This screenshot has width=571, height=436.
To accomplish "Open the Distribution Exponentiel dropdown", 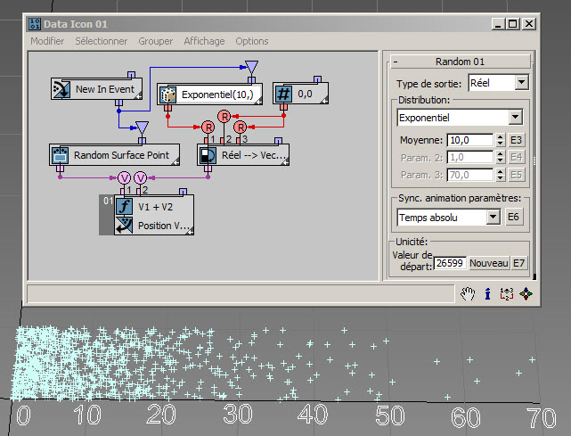I will click(515, 118).
